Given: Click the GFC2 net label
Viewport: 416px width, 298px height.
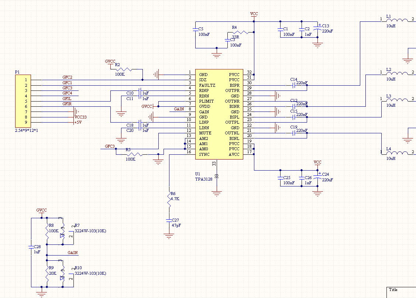Looking at the screenshot, I should point(68,77).
